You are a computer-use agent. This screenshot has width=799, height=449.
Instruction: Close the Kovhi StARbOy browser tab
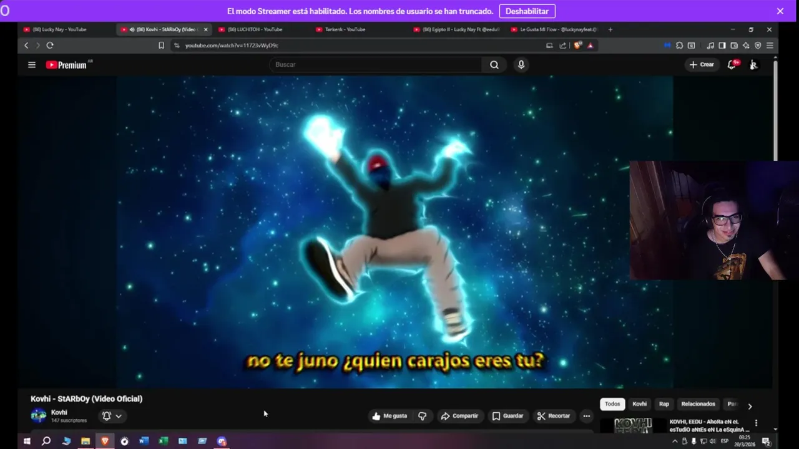click(x=206, y=29)
